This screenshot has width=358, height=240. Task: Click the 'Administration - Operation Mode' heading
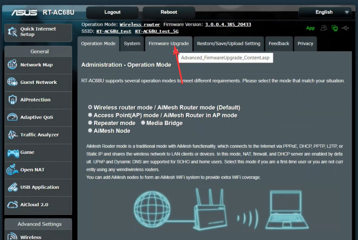point(126,65)
